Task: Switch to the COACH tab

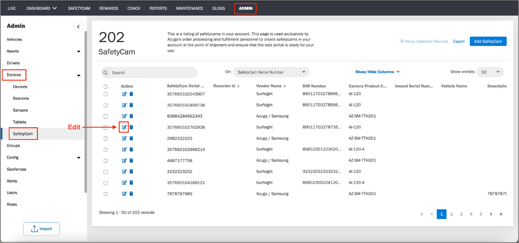Action: 134,8
